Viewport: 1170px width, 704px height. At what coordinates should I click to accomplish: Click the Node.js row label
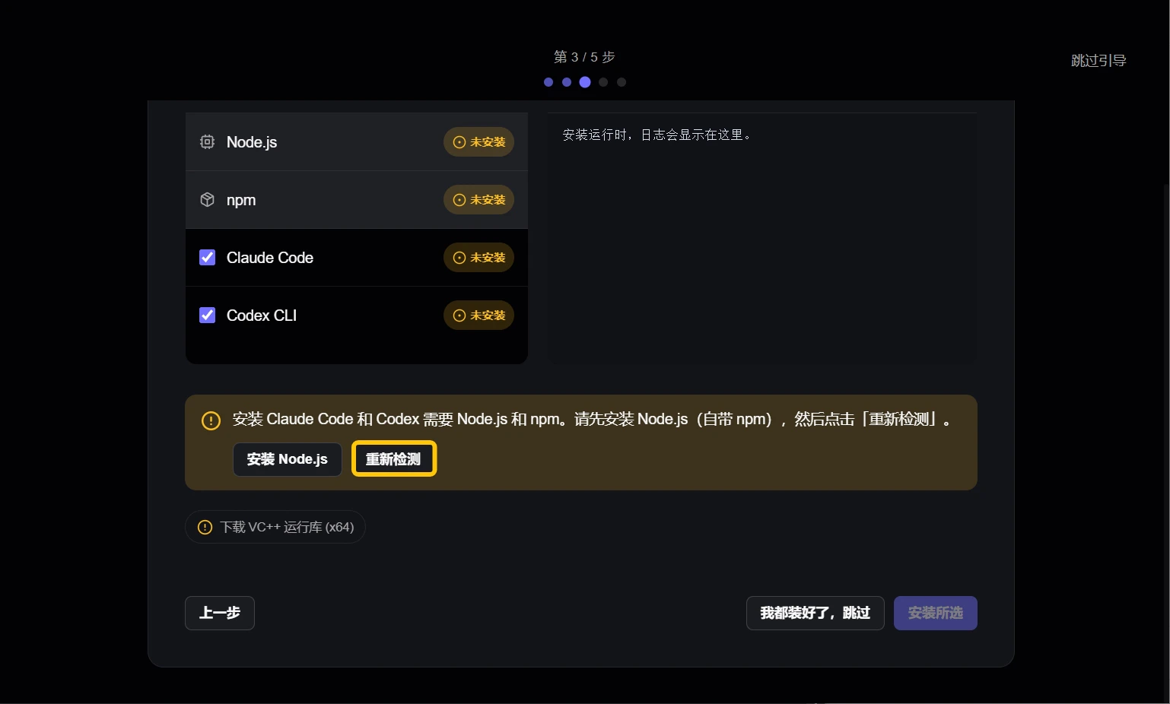(x=252, y=142)
